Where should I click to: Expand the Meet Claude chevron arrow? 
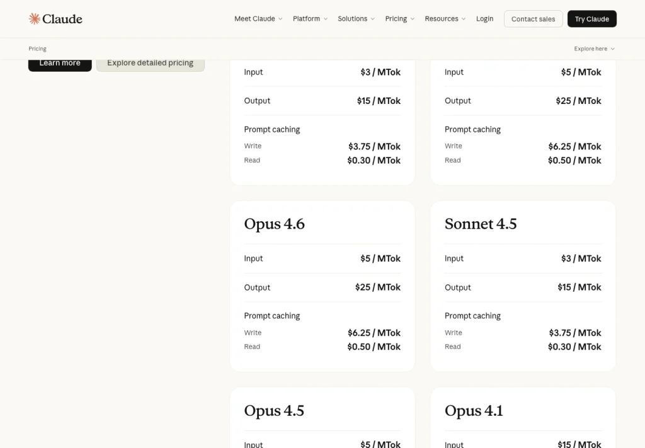point(280,19)
